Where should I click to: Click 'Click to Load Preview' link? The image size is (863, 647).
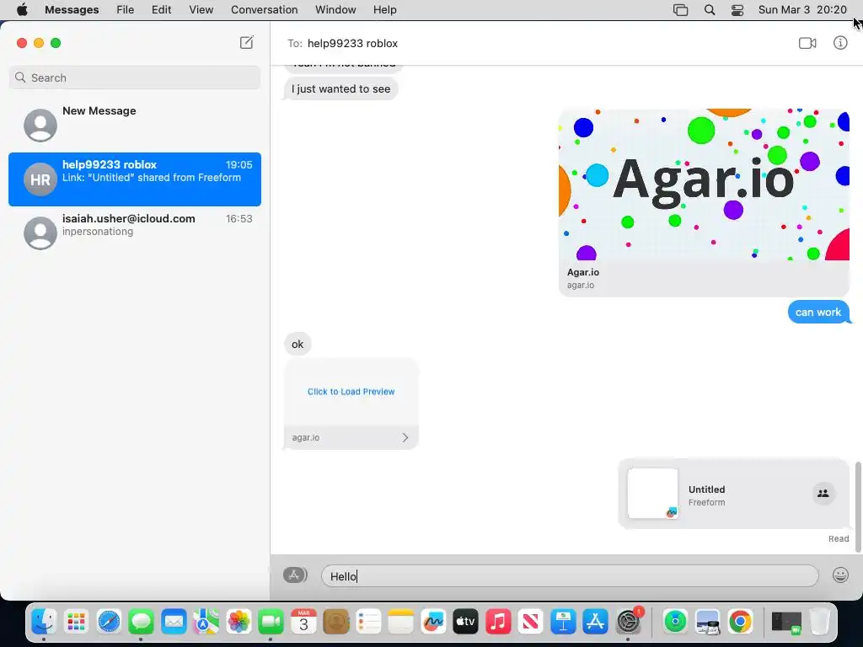point(351,392)
